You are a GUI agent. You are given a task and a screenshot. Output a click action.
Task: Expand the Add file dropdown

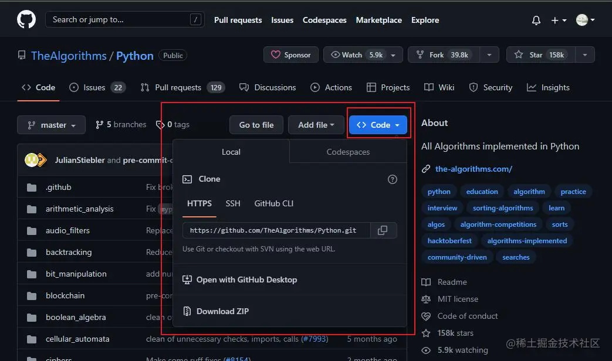coord(316,125)
